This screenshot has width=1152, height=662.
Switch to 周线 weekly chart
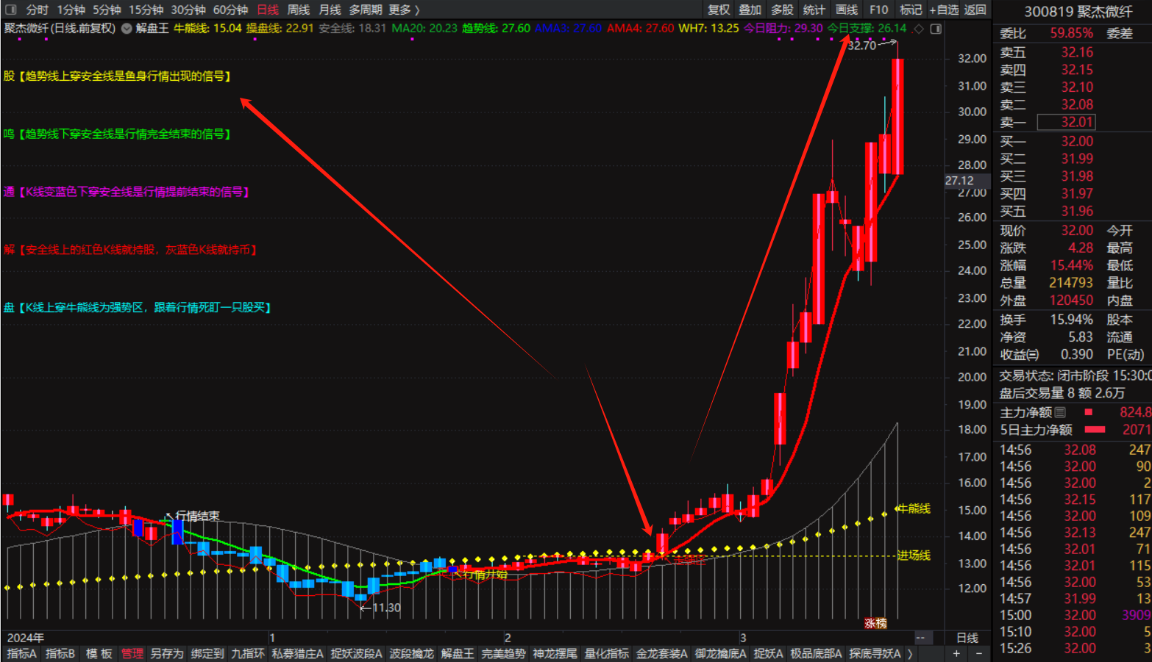point(298,10)
